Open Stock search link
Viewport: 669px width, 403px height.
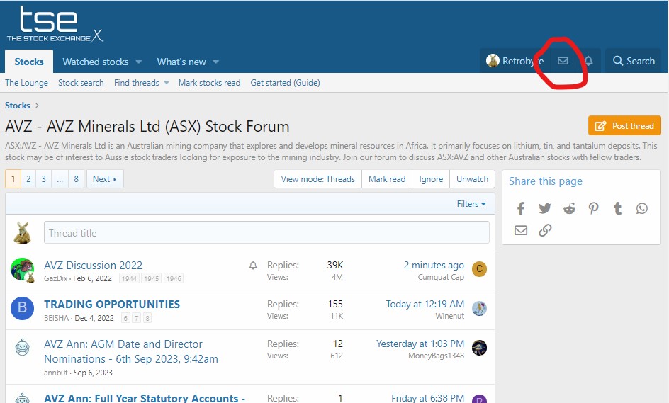[81, 83]
